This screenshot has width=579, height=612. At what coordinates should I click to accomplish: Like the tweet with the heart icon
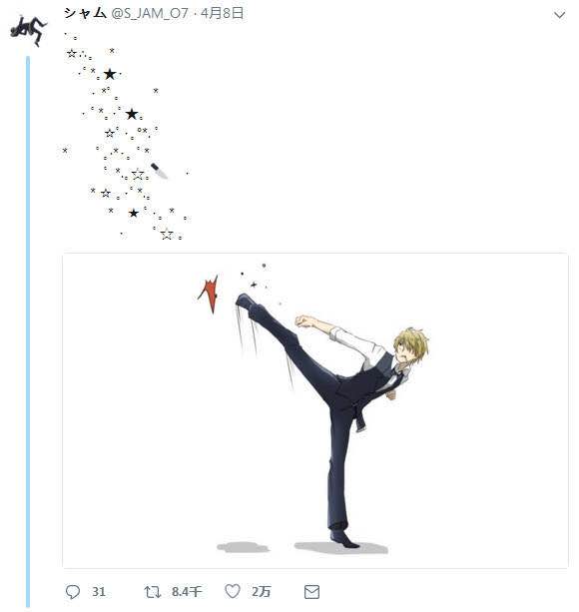tap(233, 591)
